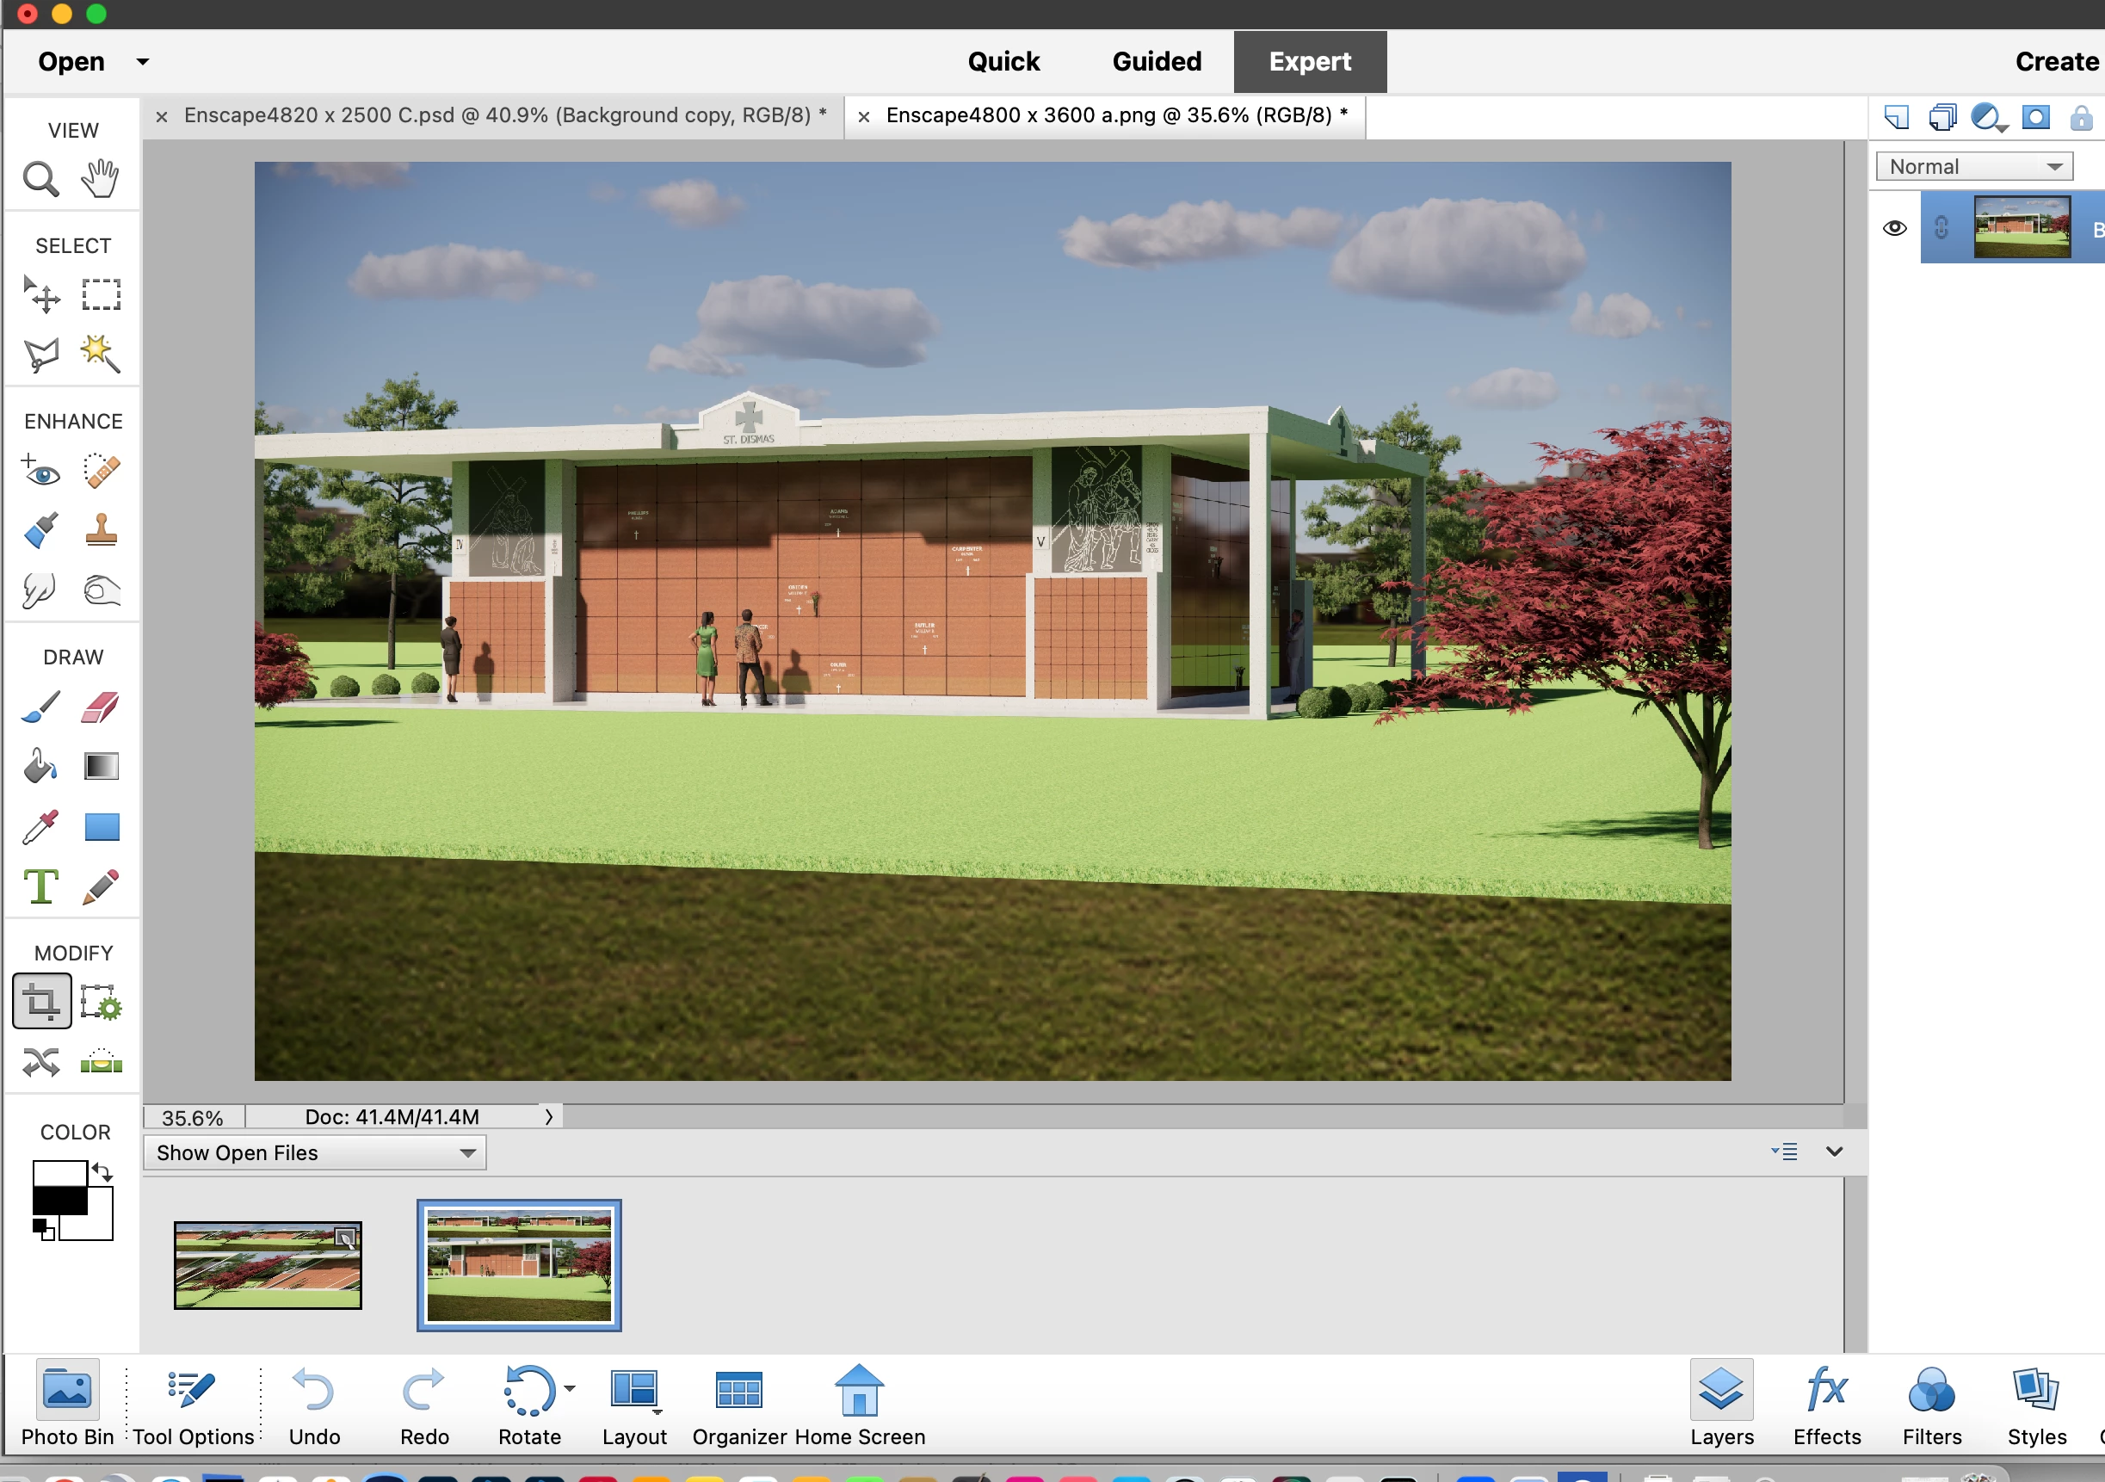Image resolution: width=2105 pixels, height=1482 pixels.
Task: Open the Normal blend mode dropdown
Action: click(x=1974, y=167)
